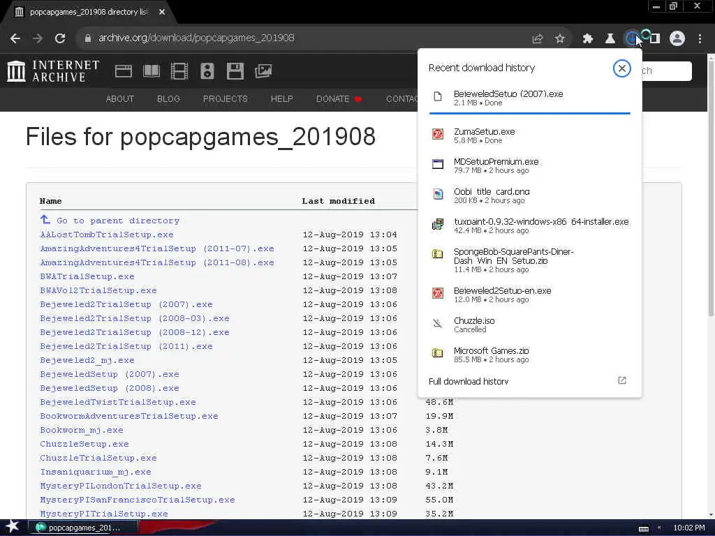This screenshot has height=536, width=715.
Task: Click the address bar URL
Action: [x=196, y=38]
